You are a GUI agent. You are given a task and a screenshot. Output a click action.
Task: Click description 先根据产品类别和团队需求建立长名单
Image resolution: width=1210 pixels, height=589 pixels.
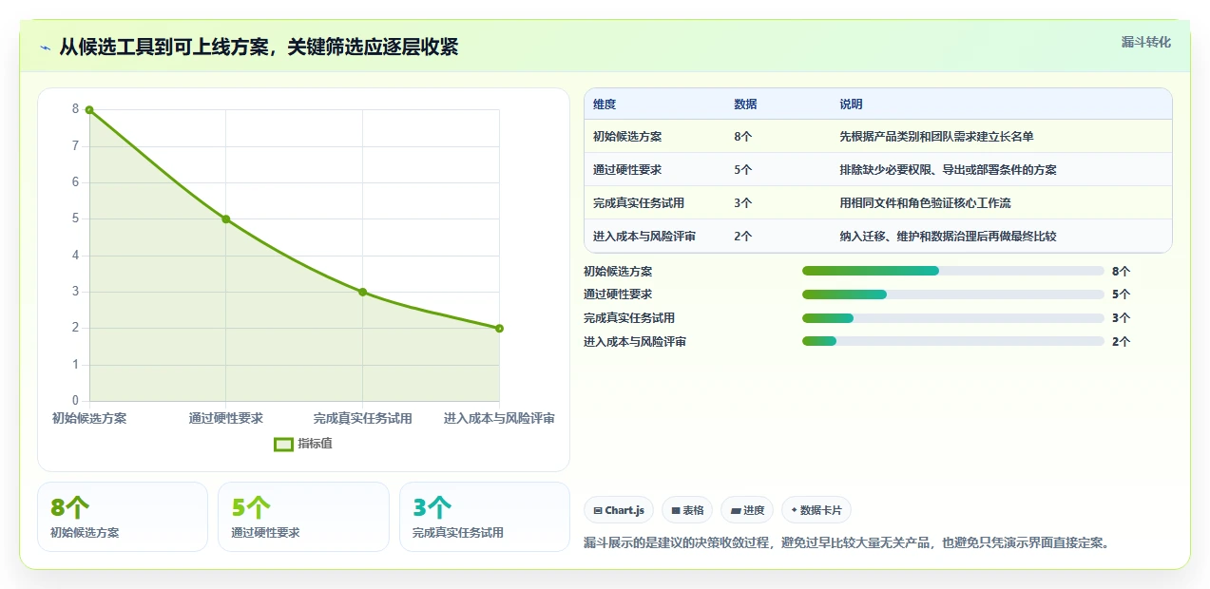pyautogui.click(x=936, y=137)
